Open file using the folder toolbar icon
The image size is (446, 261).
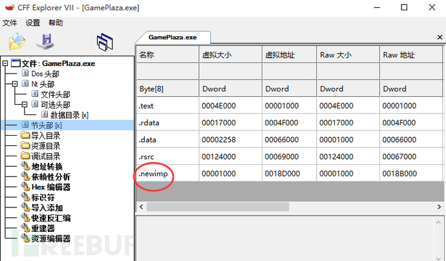(x=17, y=41)
